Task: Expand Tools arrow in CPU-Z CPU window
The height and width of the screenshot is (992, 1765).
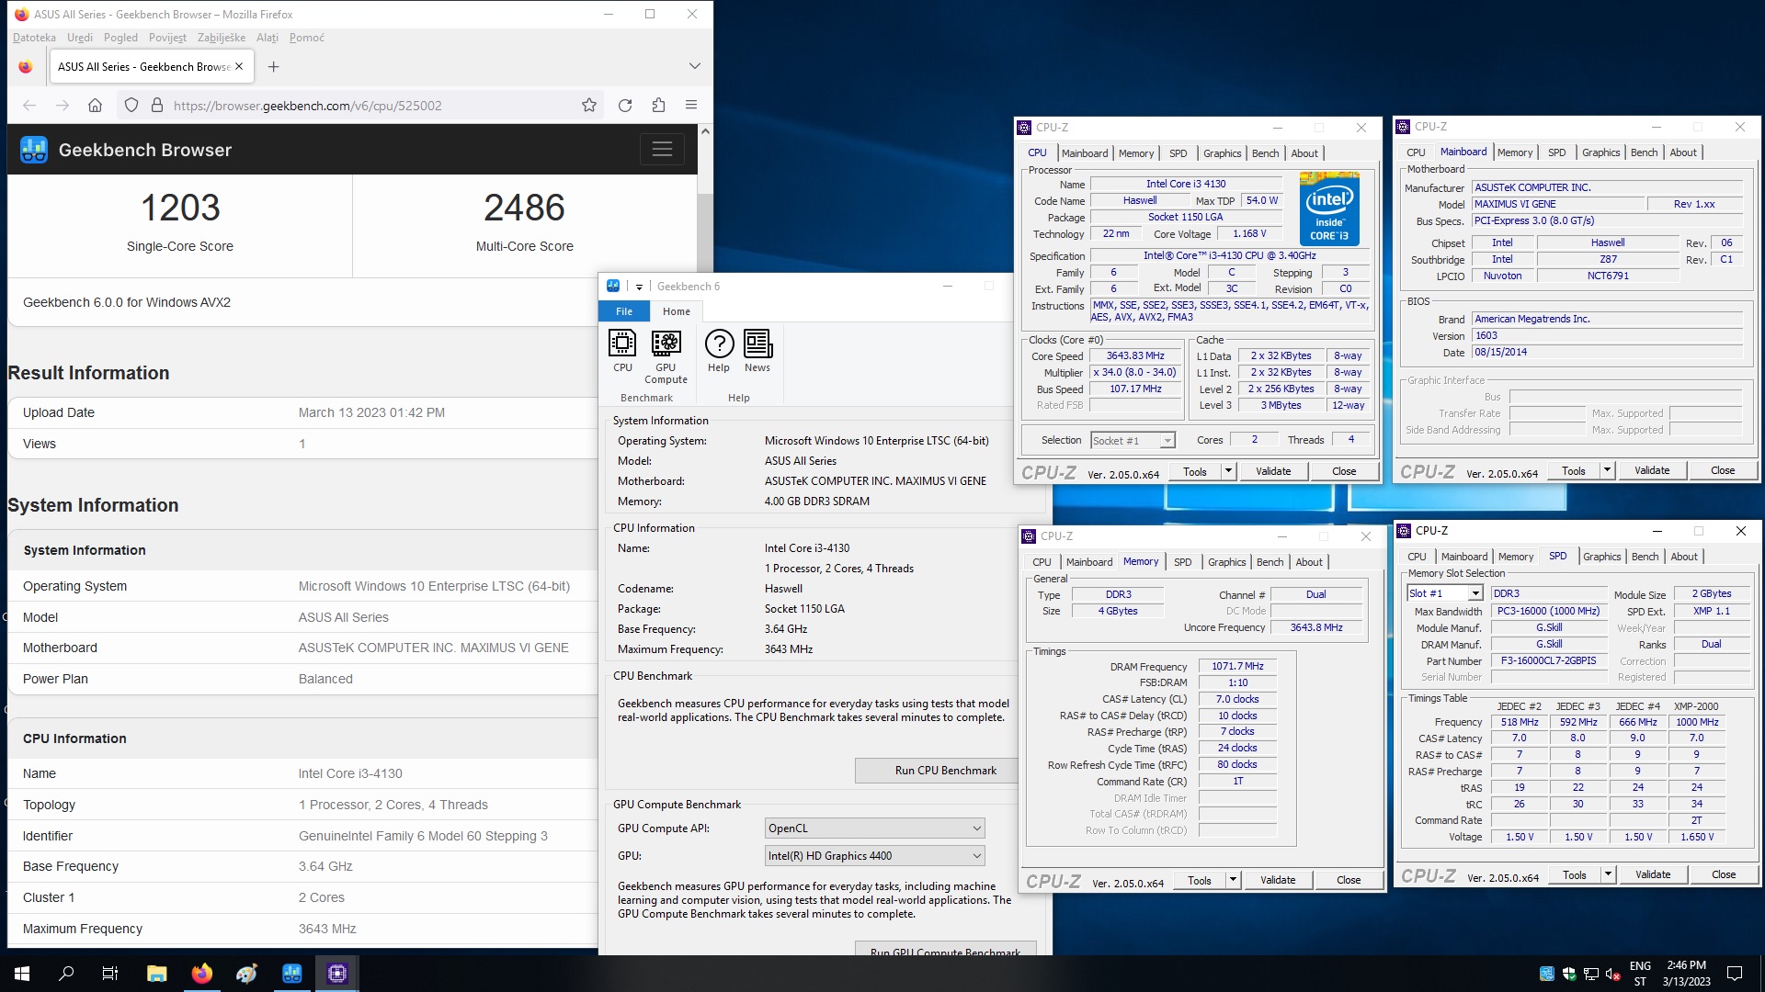Action: [1228, 471]
